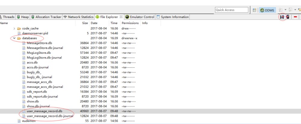Click size value 57344
The image size is (301, 124).
pos(84,53)
